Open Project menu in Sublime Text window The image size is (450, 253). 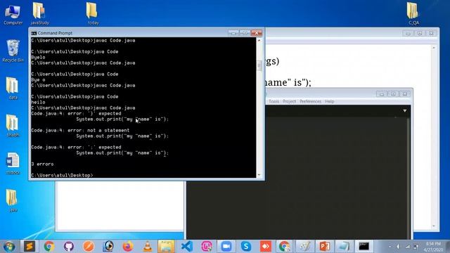pos(289,101)
